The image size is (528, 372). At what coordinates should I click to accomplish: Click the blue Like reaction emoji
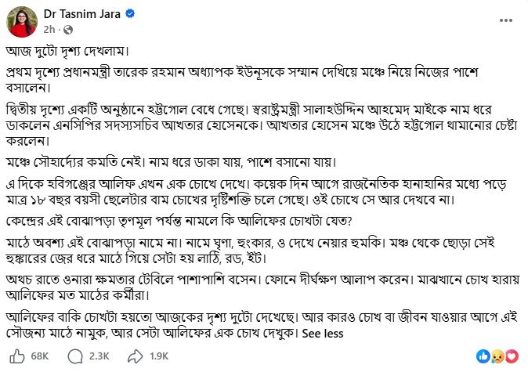coord(483,356)
